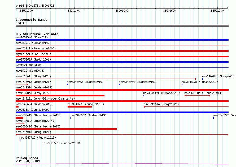
Task: Click the 88501400 ruler coordinate
Action: [74, 11]
